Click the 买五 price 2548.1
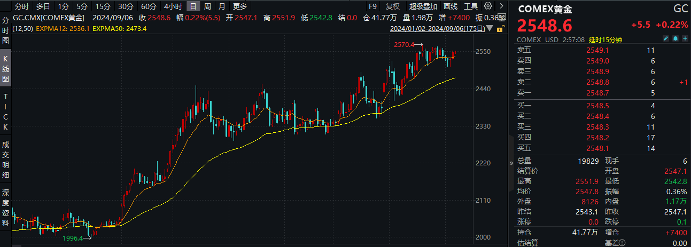691x247 pixels. (597, 148)
